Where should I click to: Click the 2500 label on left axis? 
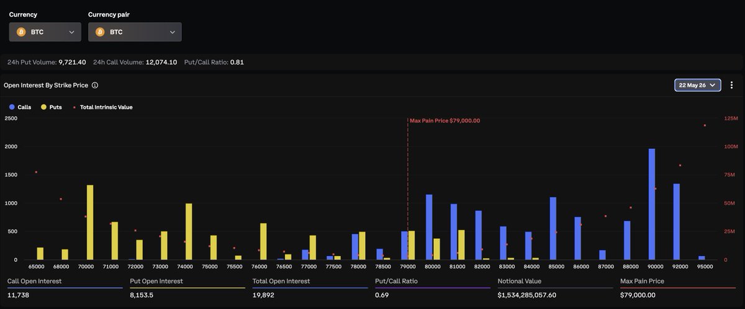pos(11,118)
